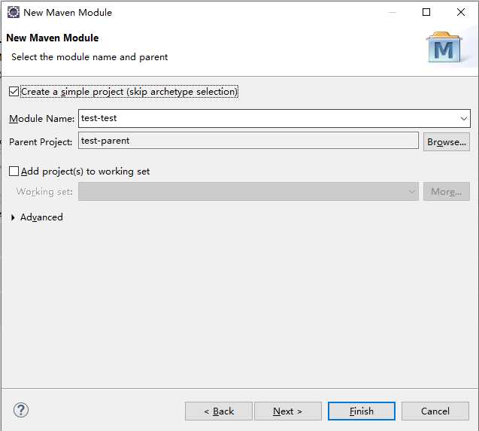479x431 pixels.
Task: Click the Eclipse icon in the title bar
Action: click(14, 13)
